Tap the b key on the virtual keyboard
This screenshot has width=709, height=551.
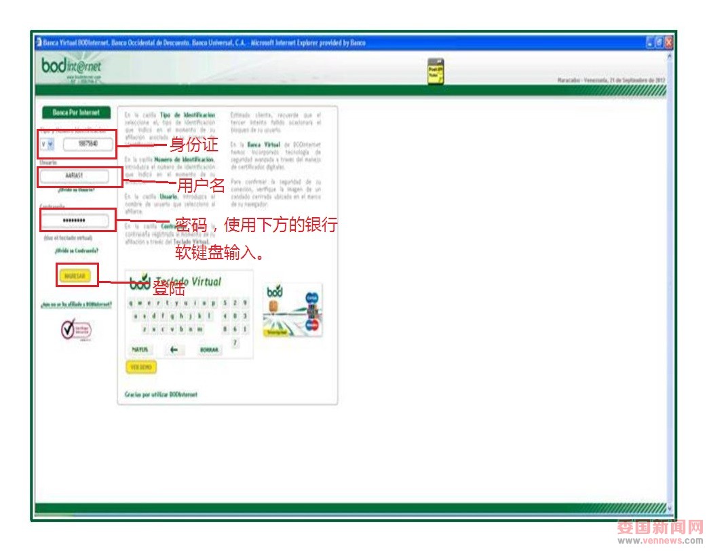coord(181,329)
